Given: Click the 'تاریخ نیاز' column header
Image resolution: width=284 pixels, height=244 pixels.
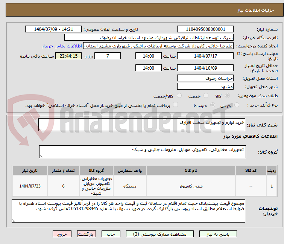Looking at the screenshot, I should tap(30, 171).
